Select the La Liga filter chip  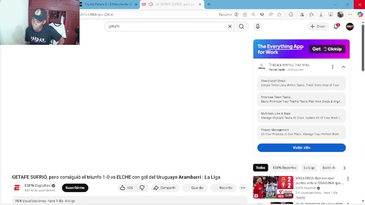pyautogui.click(x=309, y=168)
